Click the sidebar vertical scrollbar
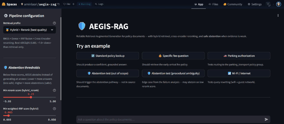This screenshot has width=284, height=124. 61,59
